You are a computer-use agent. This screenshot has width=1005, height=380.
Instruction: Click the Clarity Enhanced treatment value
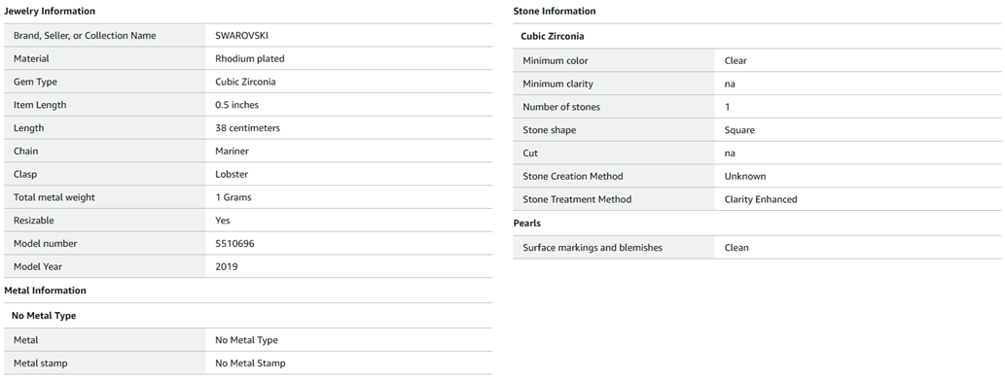[761, 199]
